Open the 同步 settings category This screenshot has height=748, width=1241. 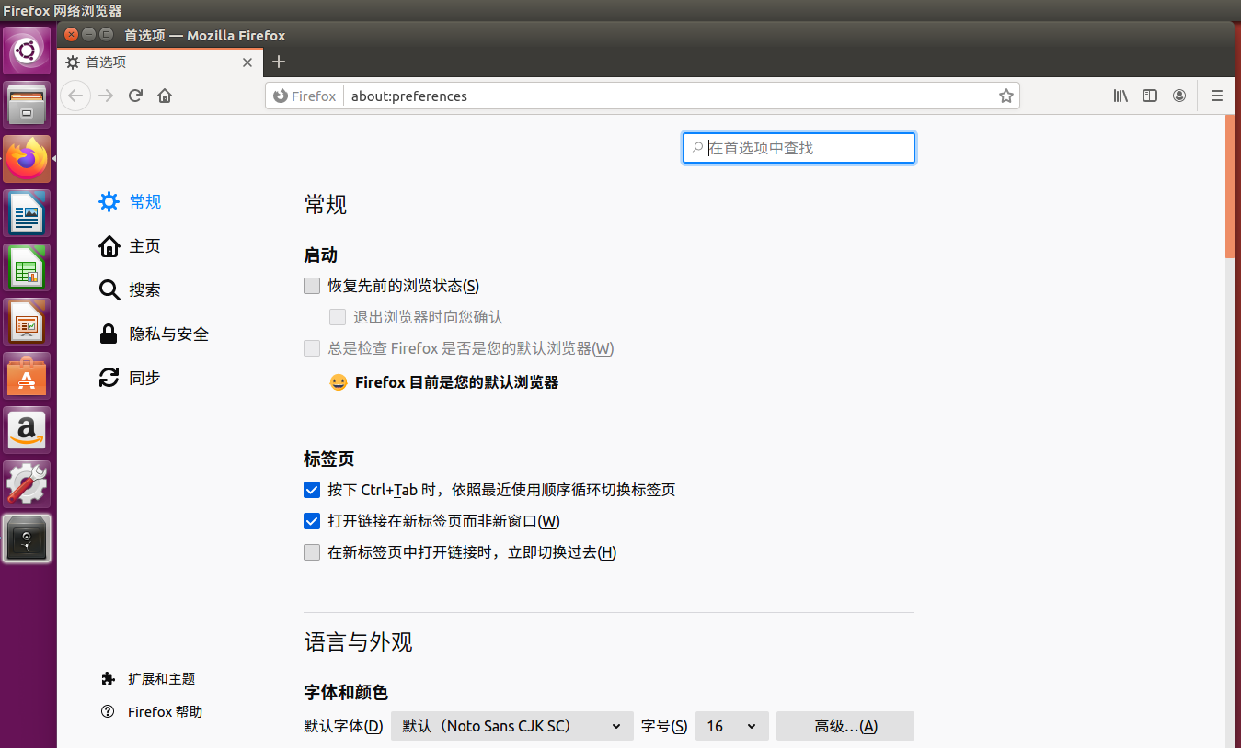coord(130,378)
